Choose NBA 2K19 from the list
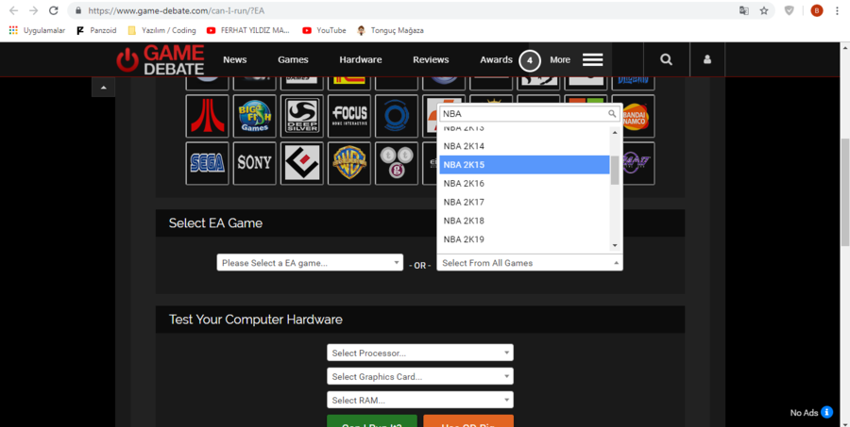Image resolution: width=850 pixels, height=427 pixels. pyautogui.click(x=524, y=239)
